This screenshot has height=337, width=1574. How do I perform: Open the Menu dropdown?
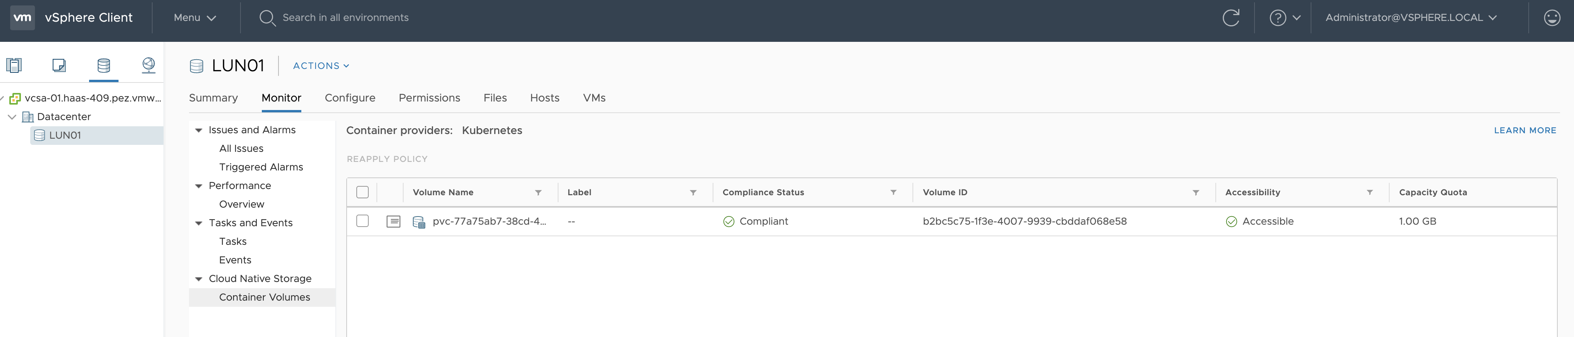click(195, 18)
